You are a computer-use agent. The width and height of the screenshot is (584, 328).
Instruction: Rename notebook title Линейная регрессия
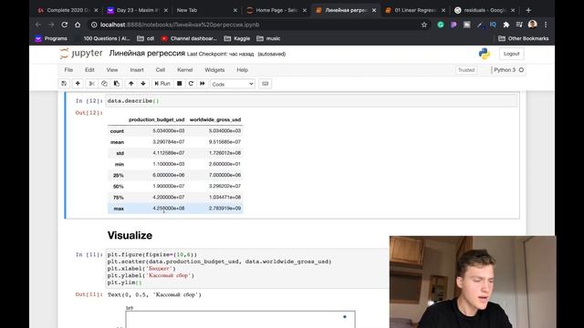(147, 53)
